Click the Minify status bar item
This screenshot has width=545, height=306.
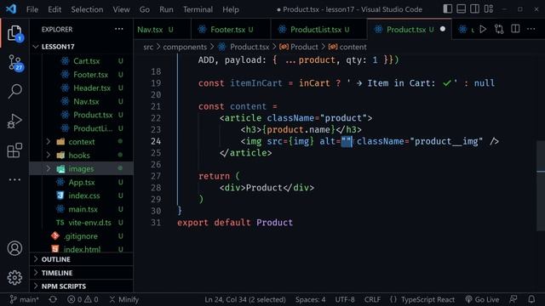click(x=124, y=299)
